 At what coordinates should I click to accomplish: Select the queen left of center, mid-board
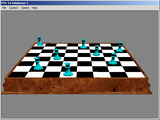click(x=57, y=55)
